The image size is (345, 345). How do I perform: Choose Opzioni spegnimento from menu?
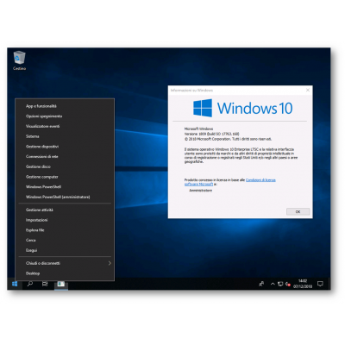tap(65, 116)
